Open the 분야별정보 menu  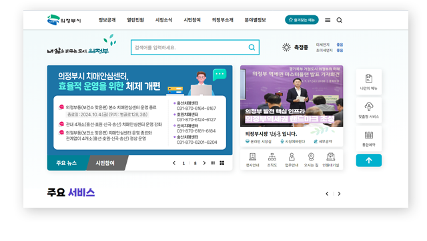[255, 20]
